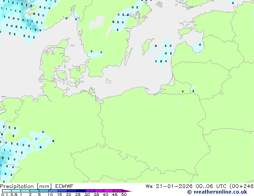Select the '20' legend scale label
The height and width of the screenshot is (196, 254).
pyautogui.click(x=69, y=194)
